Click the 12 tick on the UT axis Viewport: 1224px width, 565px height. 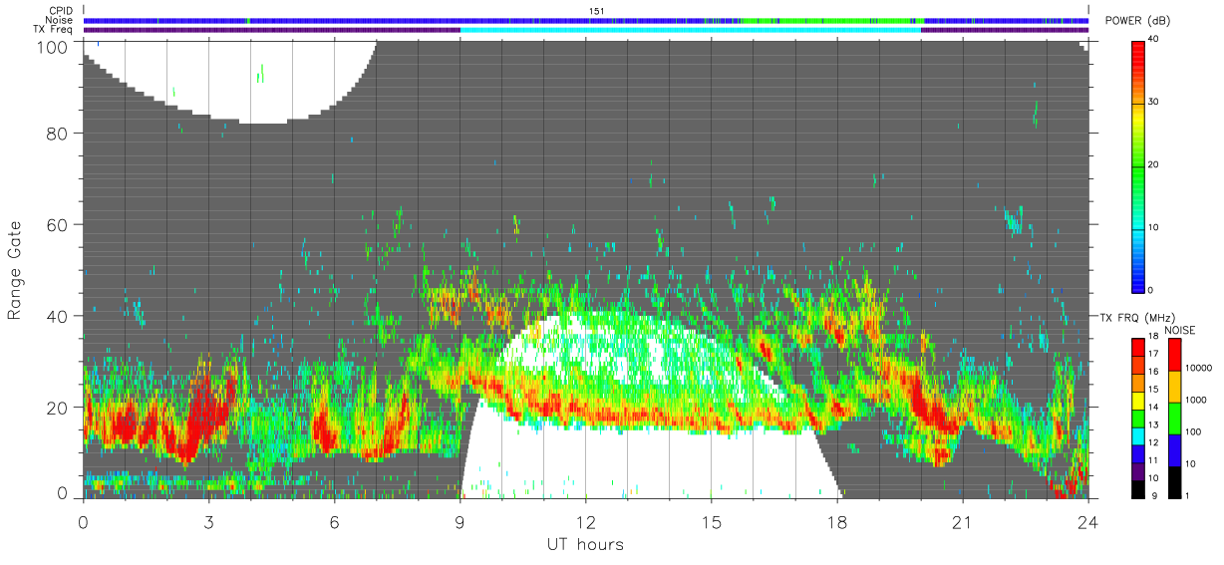point(585,521)
